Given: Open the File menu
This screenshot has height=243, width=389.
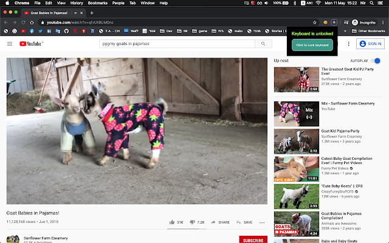Looking at the screenshot, I should tap(37, 3).
